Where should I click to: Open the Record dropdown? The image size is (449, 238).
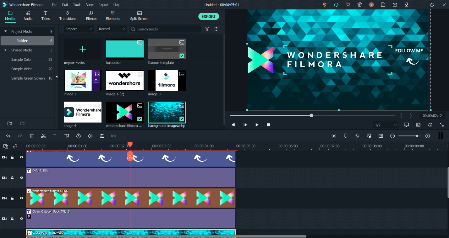(112, 29)
